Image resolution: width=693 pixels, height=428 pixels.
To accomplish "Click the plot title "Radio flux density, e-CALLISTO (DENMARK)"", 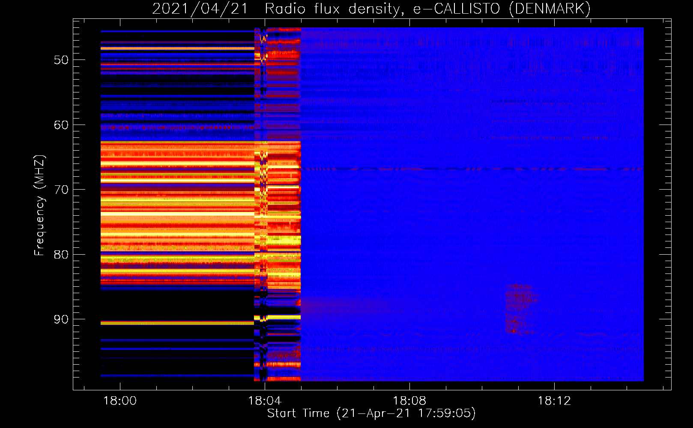I will [x=428, y=9].
